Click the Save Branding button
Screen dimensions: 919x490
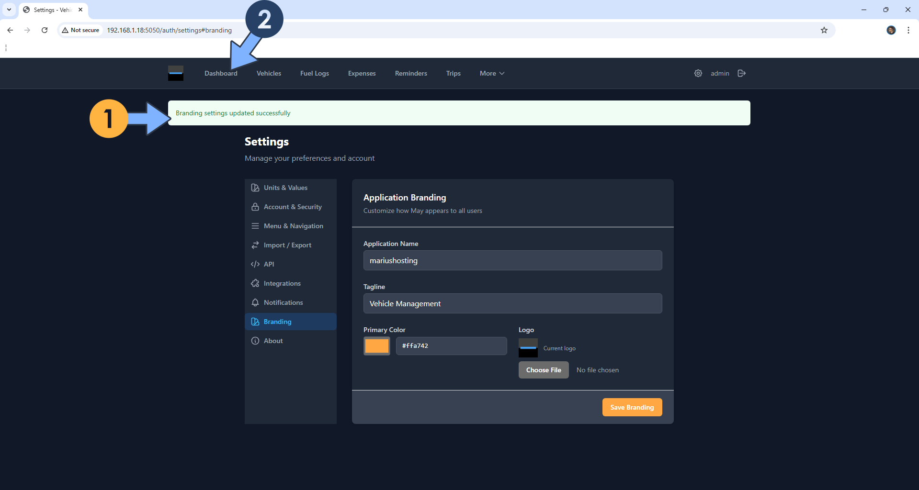click(632, 407)
